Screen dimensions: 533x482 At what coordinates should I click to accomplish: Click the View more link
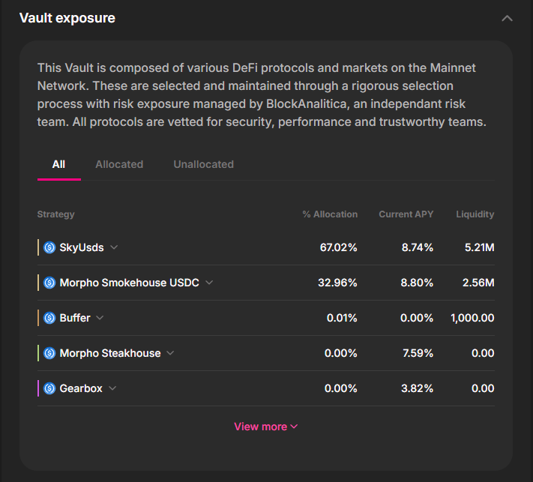(x=266, y=427)
